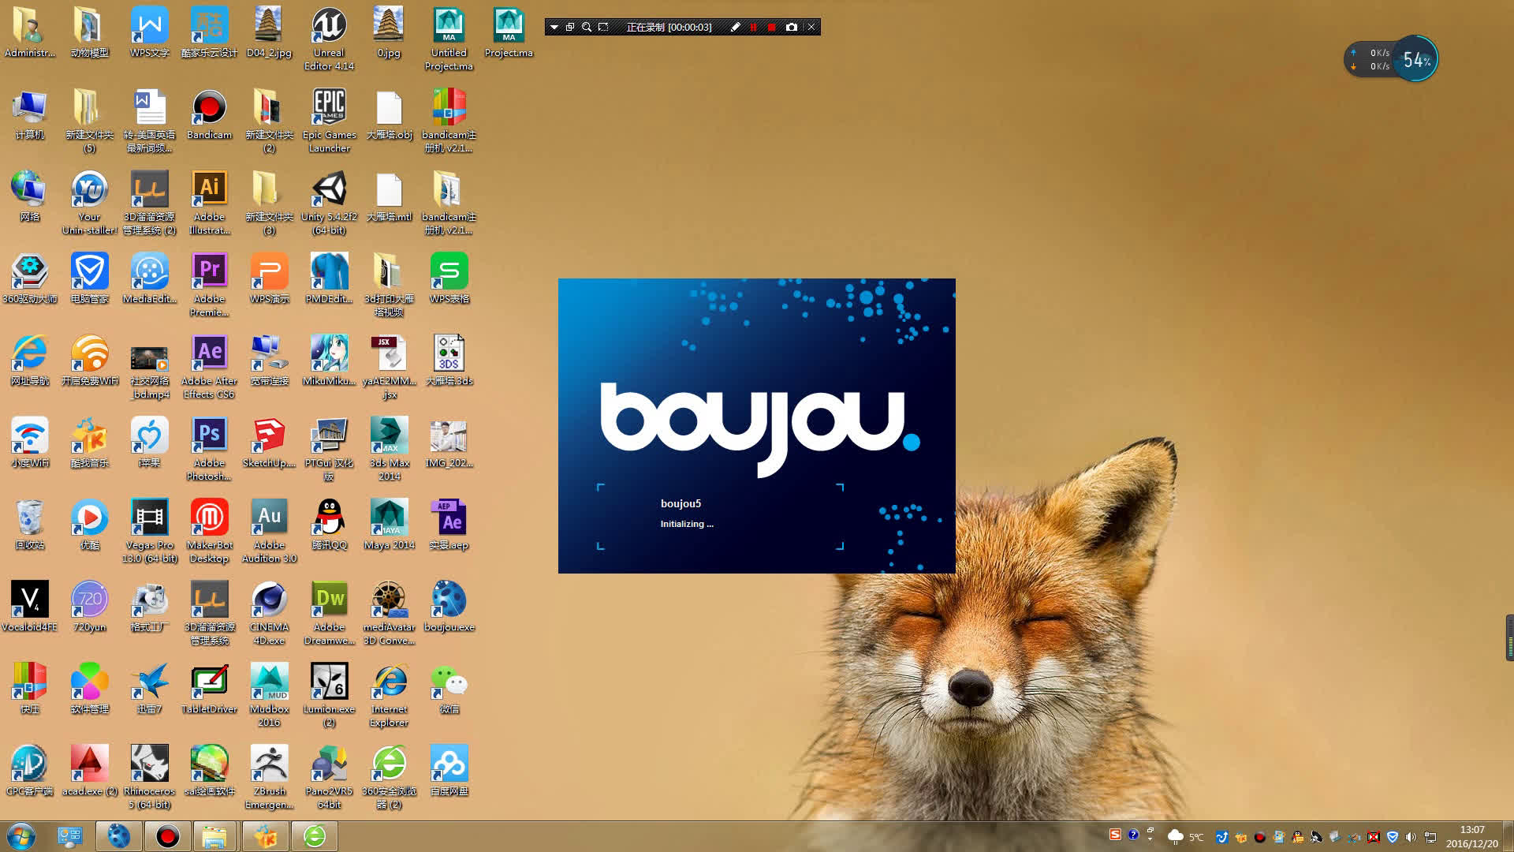Open the 360 browser taskbar button
Screen dimensions: 1514x852
point(315,836)
